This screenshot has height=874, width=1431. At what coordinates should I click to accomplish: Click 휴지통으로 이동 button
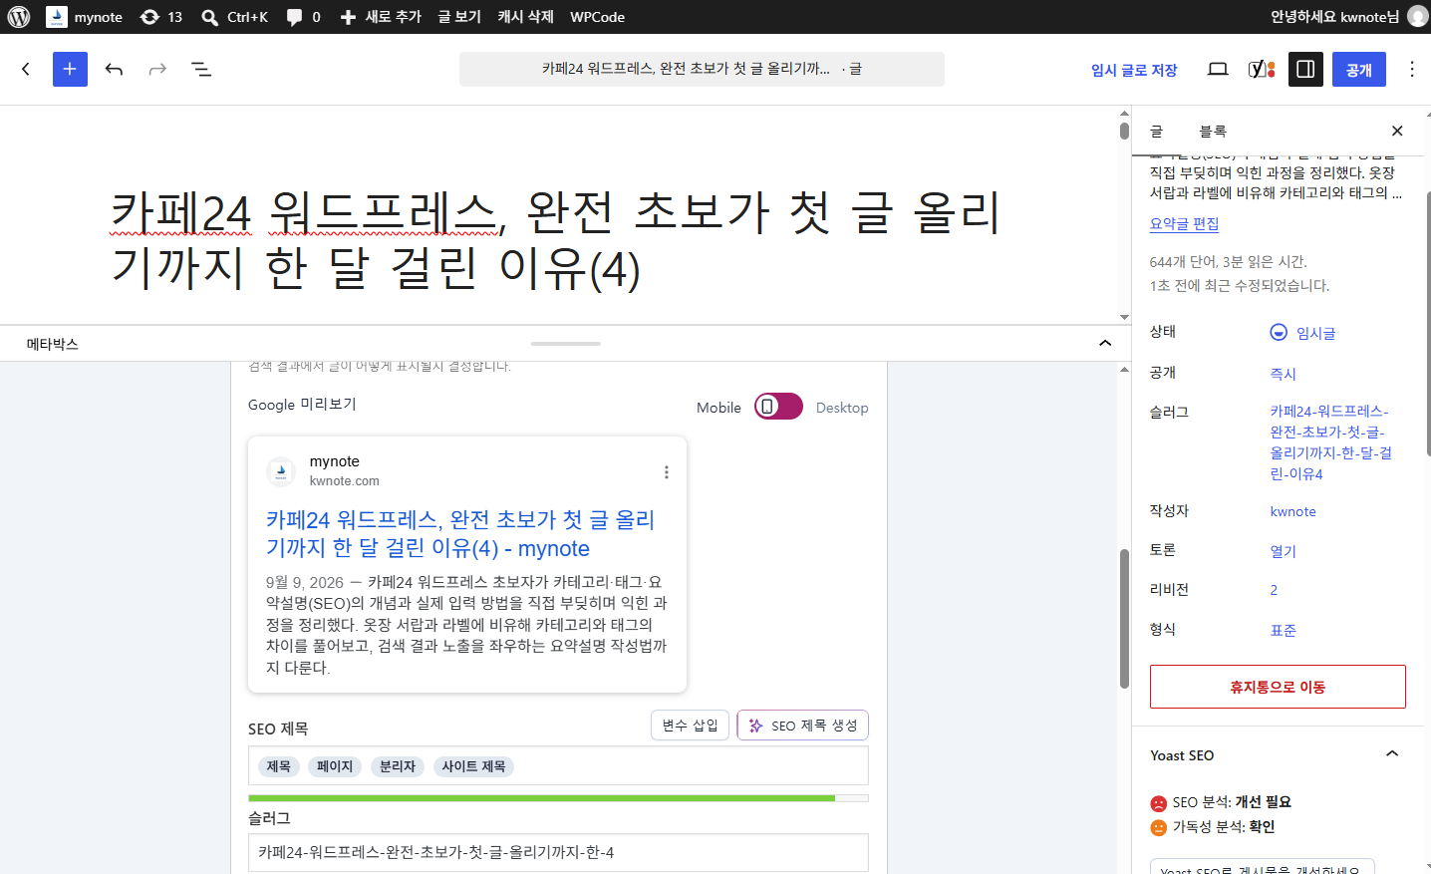pos(1278,687)
